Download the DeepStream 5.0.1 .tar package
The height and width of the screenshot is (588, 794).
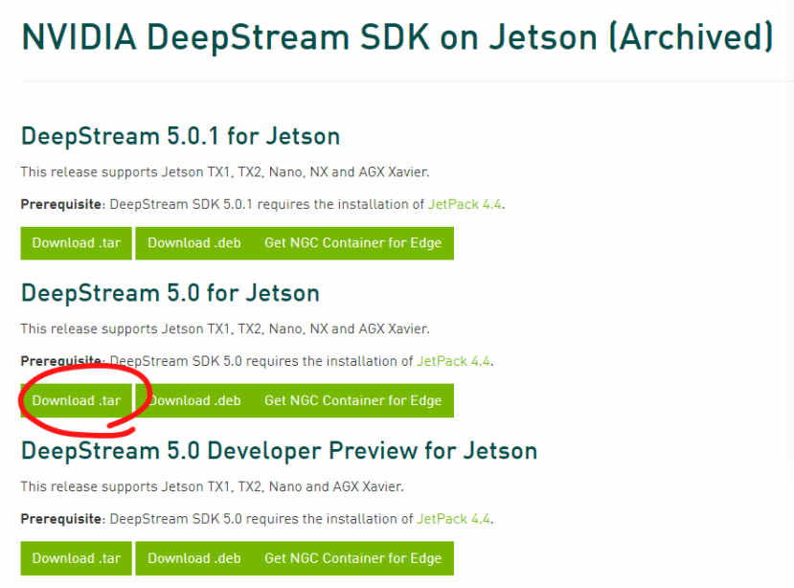76,243
